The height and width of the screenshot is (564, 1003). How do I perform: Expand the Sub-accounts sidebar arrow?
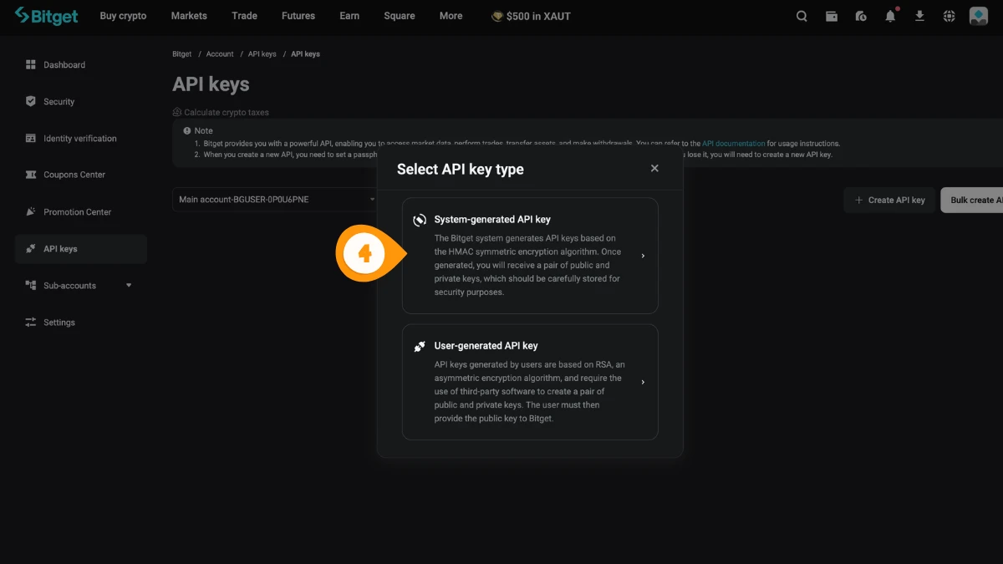point(129,285)
